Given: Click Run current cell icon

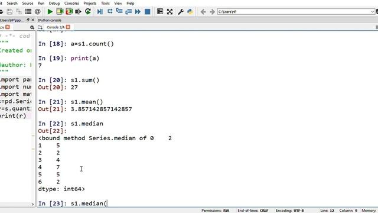Looking at the screenshot, I should 60,12.
